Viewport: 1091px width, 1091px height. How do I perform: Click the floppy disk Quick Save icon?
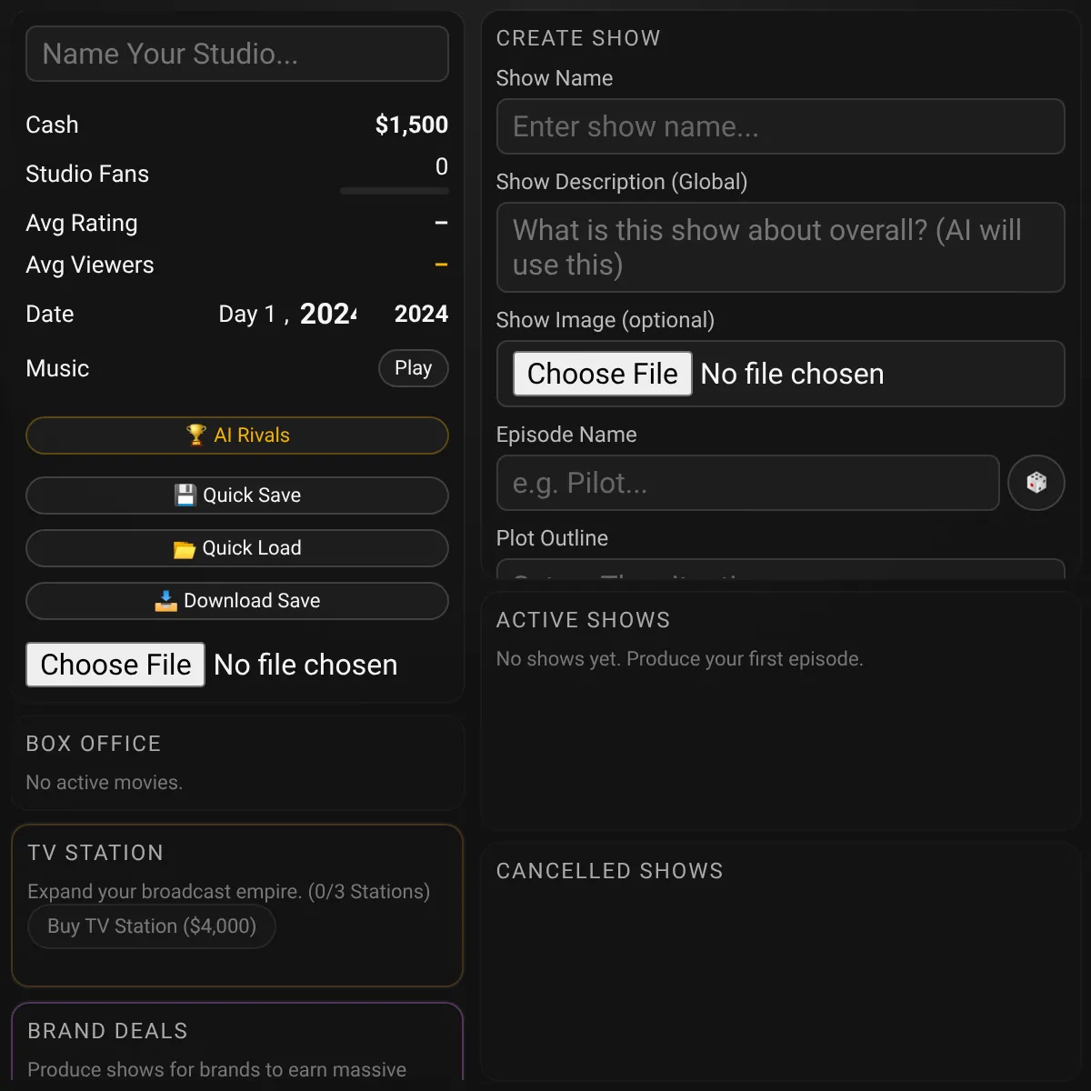[185, 495]
